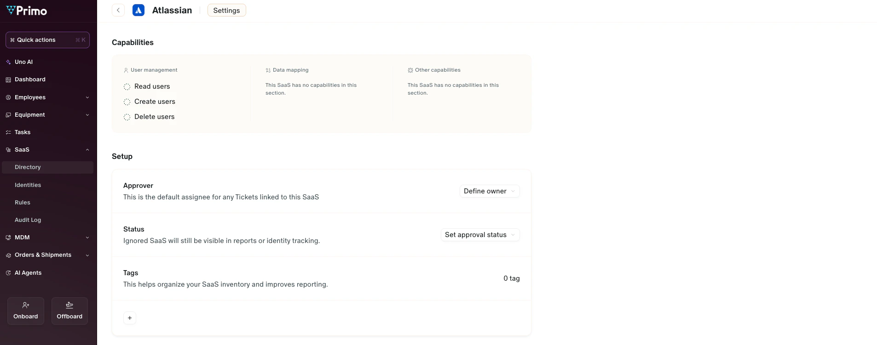Click the Equipment sidebar icon
This screenshot has width=877, height=345.
8,115
